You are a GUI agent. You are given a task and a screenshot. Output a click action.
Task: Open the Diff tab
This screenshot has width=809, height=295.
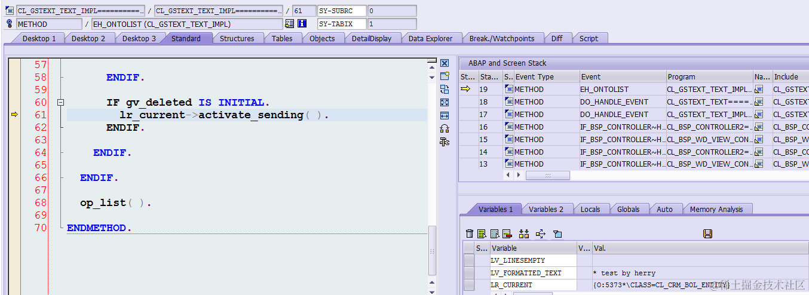tap(557, 38)
